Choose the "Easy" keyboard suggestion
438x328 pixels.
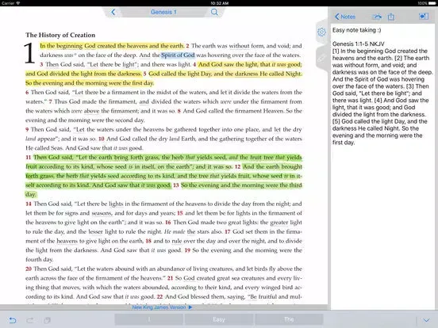pos(219,319)
